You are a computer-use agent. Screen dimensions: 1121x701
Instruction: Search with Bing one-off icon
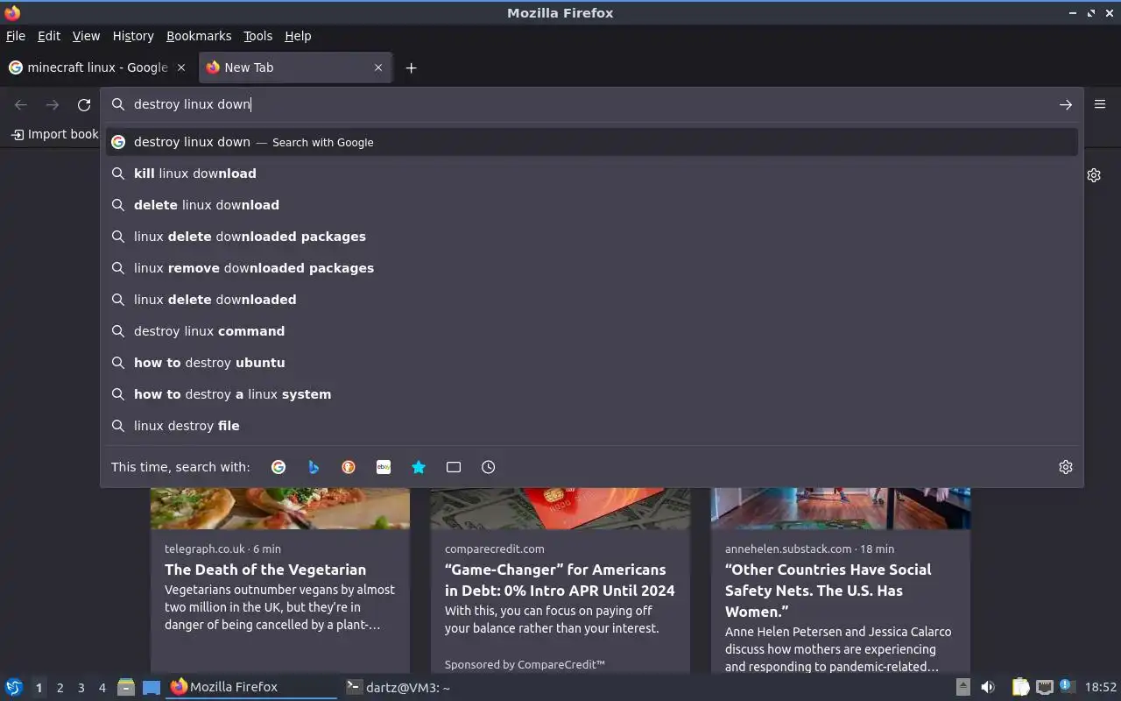tap(314, 467)
